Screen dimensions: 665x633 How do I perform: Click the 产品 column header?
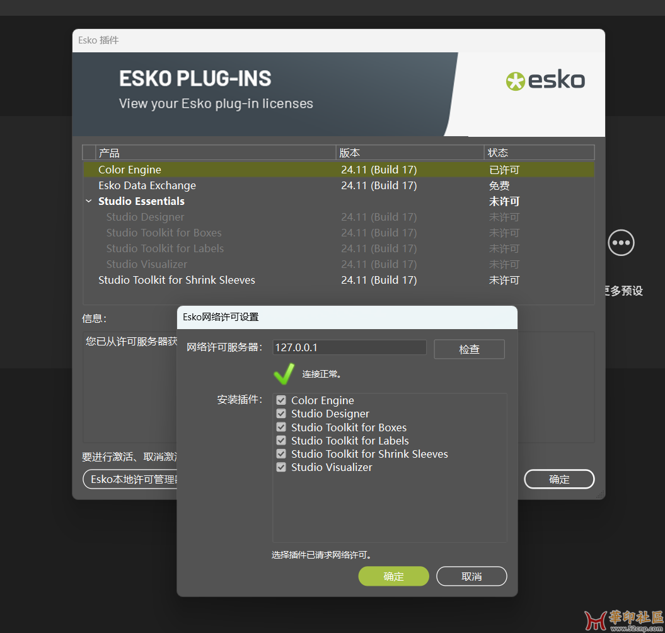(216, 153)
